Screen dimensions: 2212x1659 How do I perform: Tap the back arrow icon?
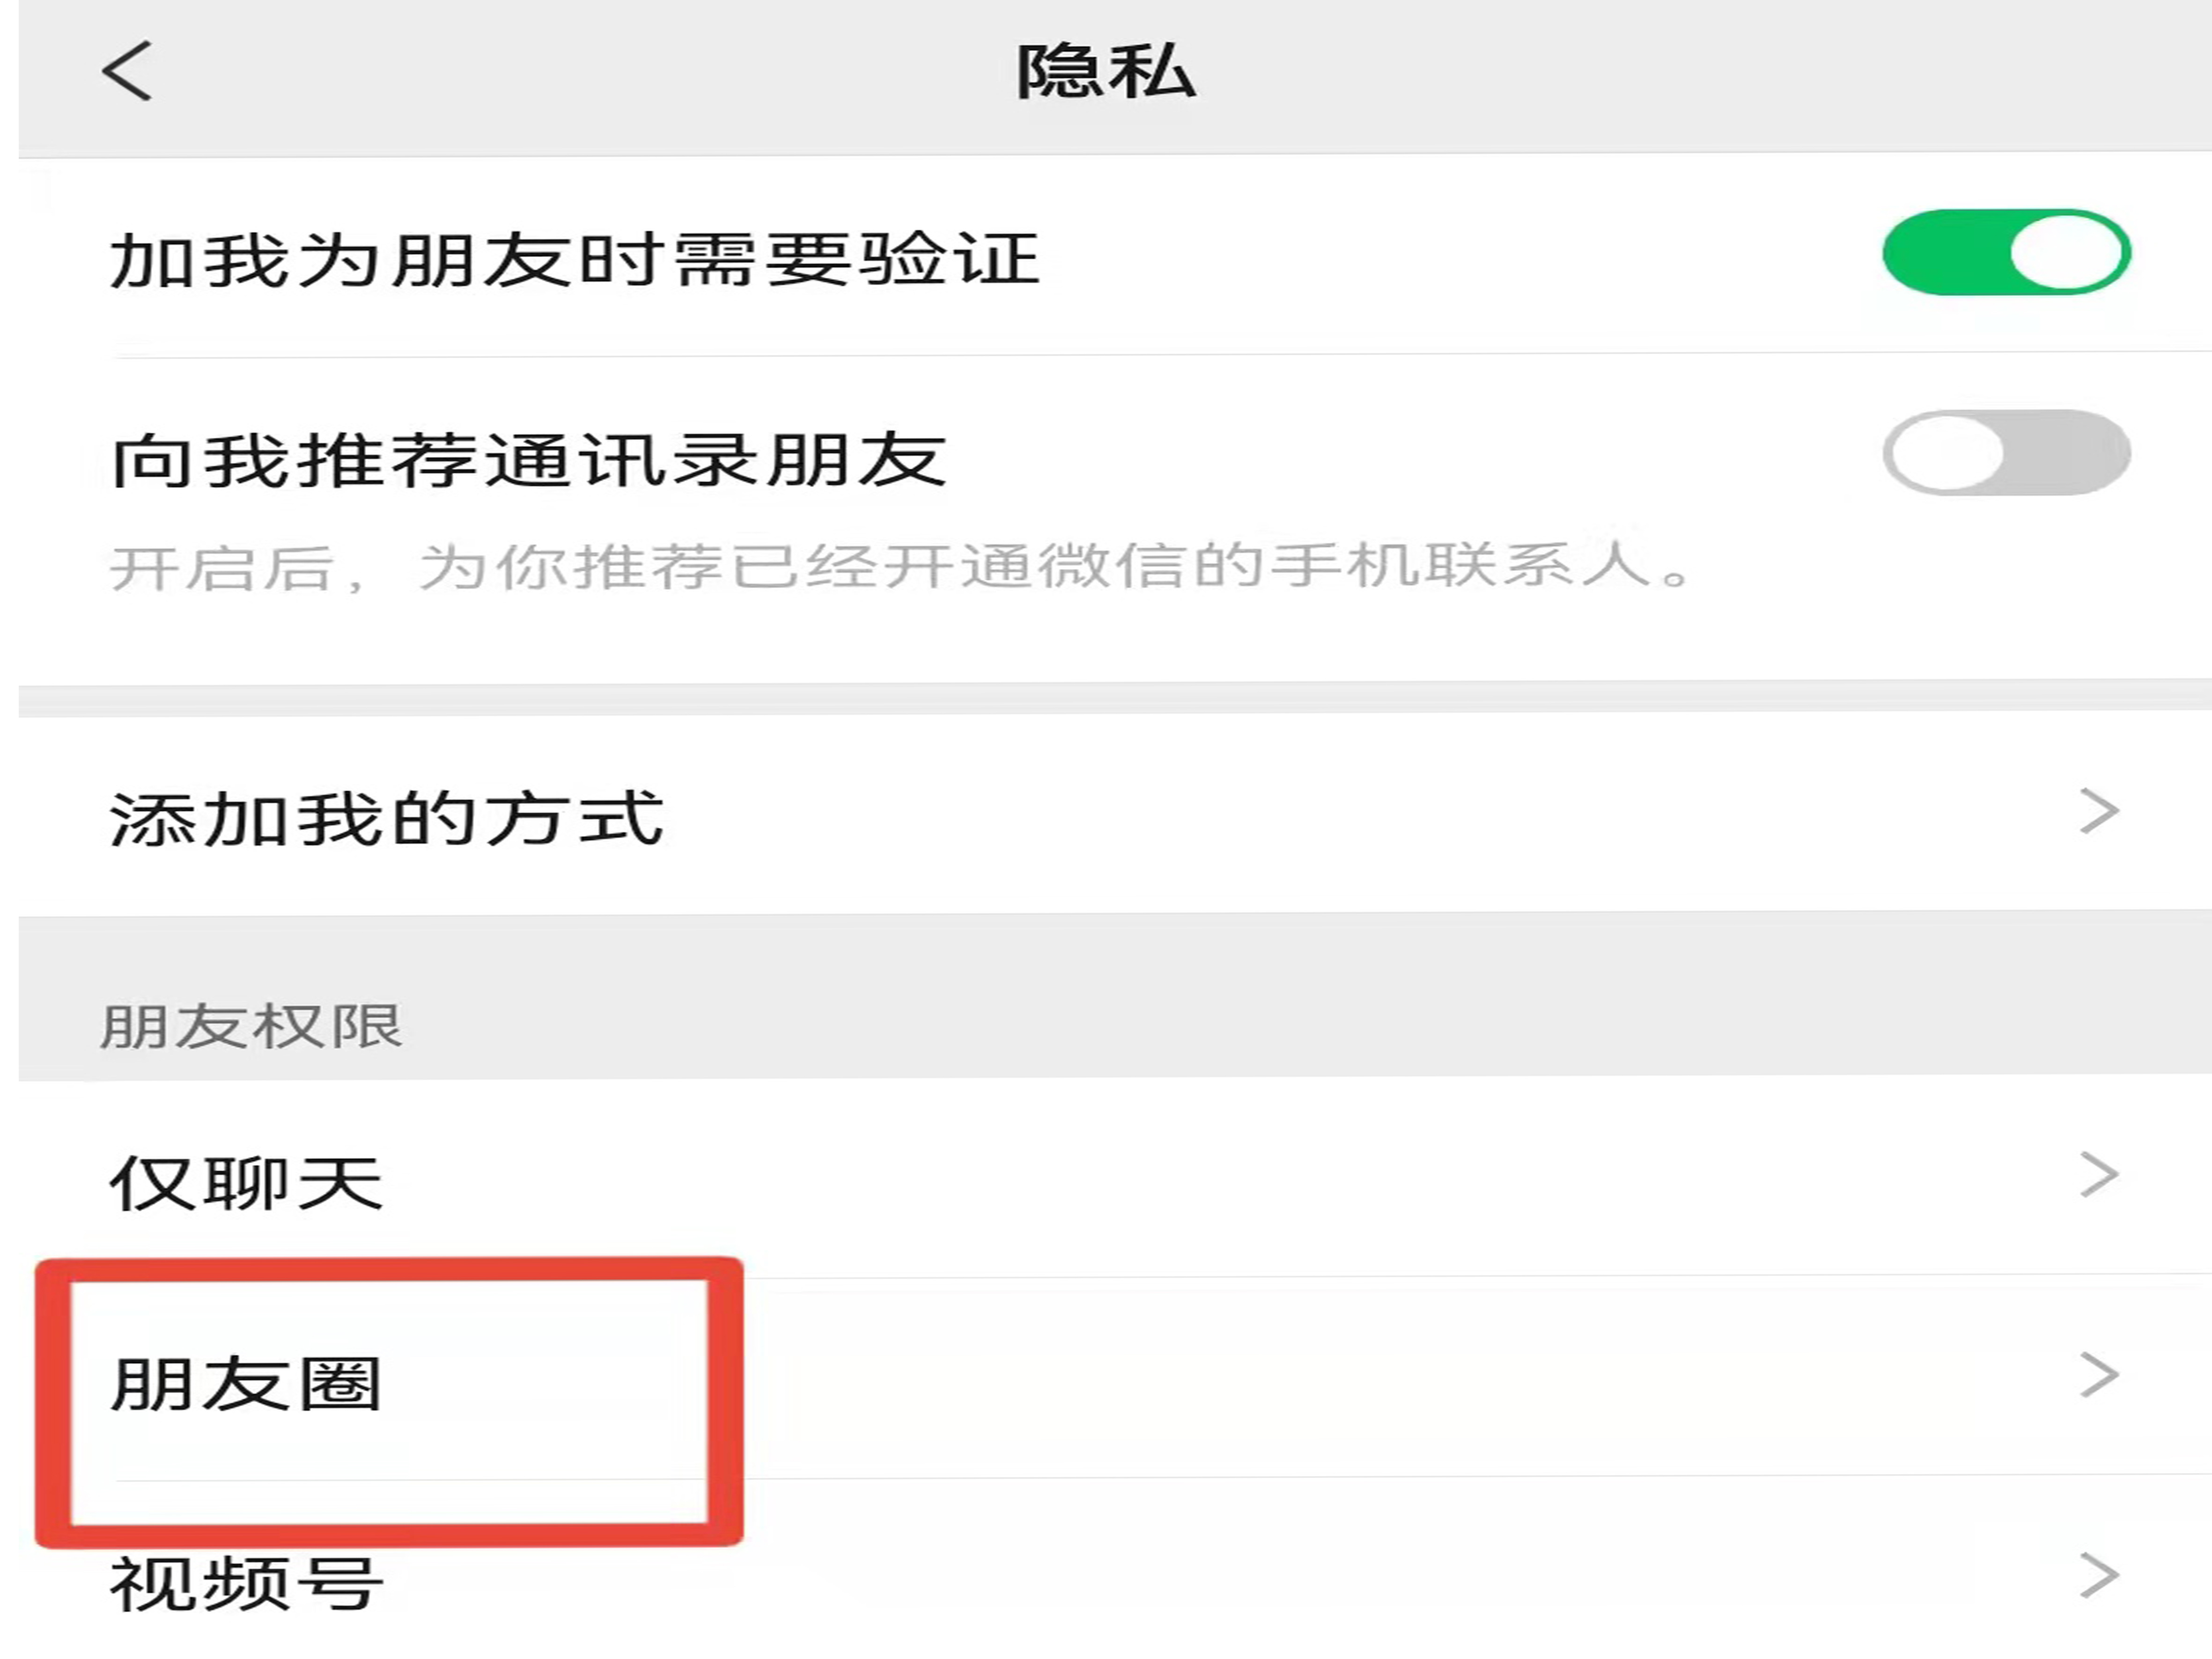pos(127,71)
